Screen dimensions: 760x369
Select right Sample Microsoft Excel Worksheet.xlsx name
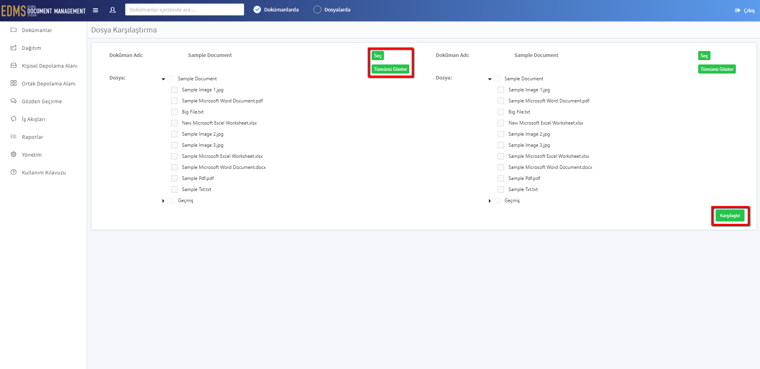[x=549, y=156]
